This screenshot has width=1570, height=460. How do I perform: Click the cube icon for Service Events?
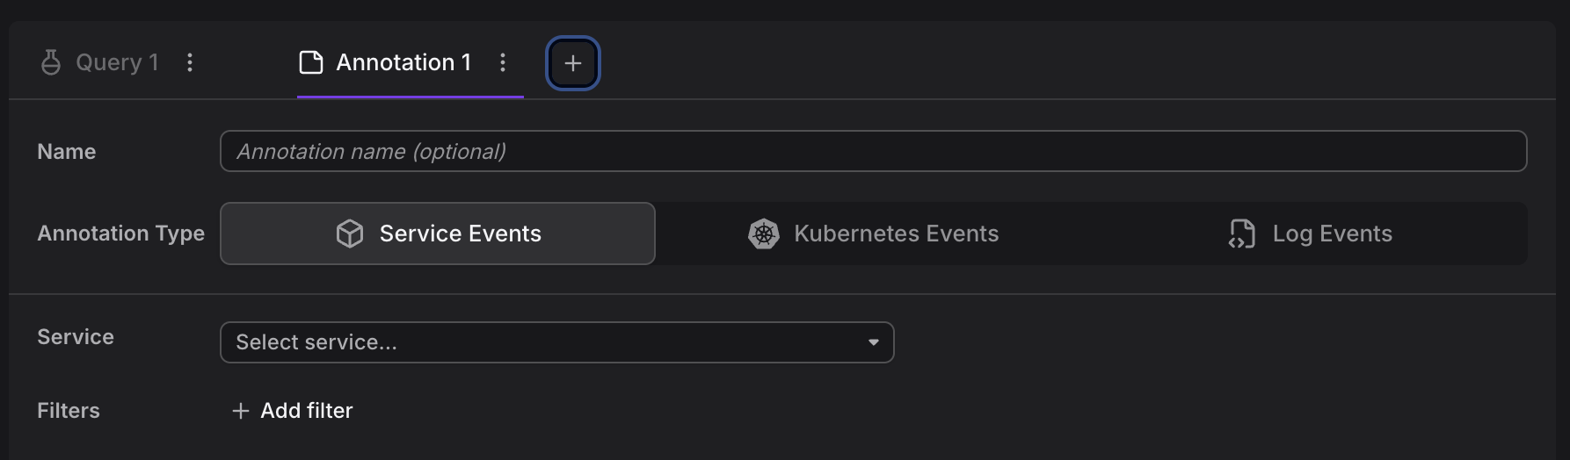350,234
